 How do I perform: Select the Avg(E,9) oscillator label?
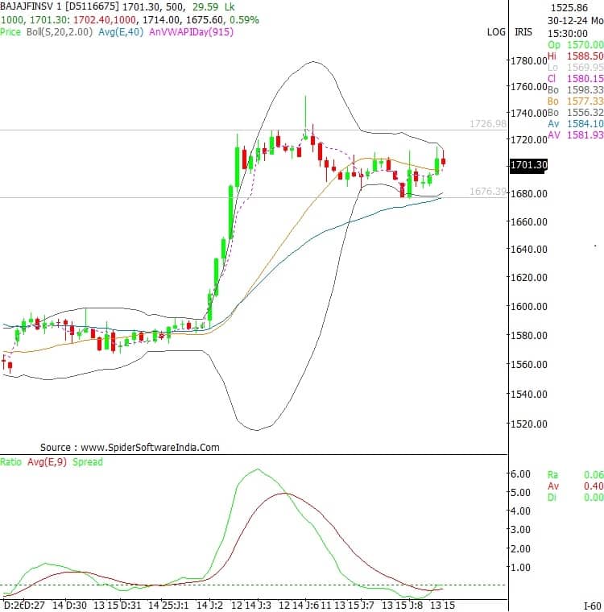coord(48,462)
